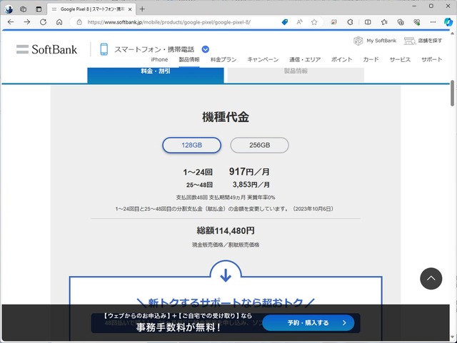This screenshot has width=457, height=343.
Task: Open the ポイント menu item
Action: click(x=341, y=59)
